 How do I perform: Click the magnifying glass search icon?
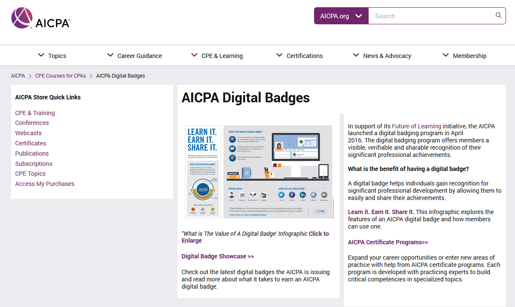coord(498,15)
